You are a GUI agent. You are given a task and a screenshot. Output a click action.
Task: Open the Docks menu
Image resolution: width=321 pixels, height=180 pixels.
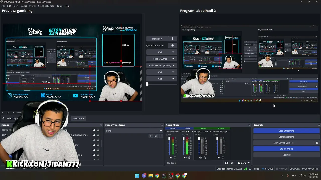pyautogui.click(x=24, y=6)
